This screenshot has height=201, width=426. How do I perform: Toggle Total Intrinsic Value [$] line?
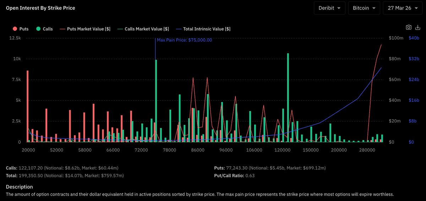(203, 29)
